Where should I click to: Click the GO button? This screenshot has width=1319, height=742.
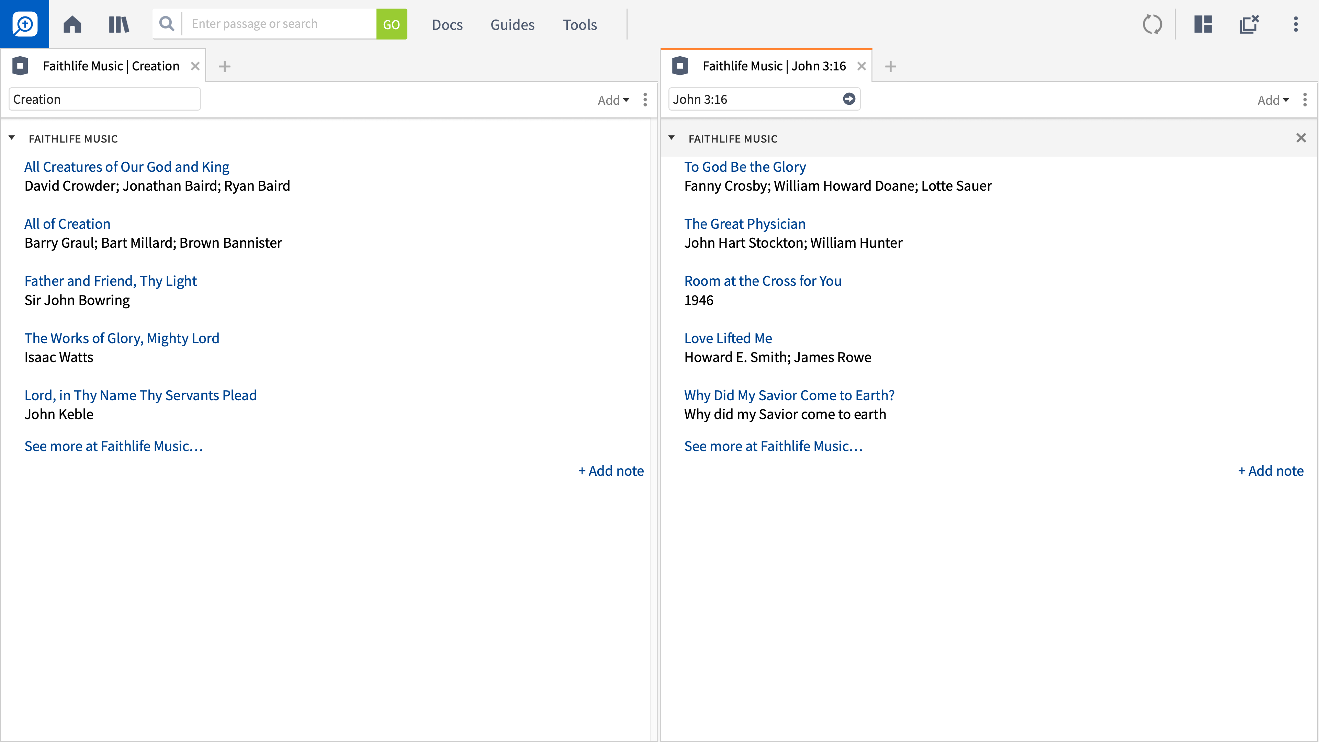tap(392, 24)
